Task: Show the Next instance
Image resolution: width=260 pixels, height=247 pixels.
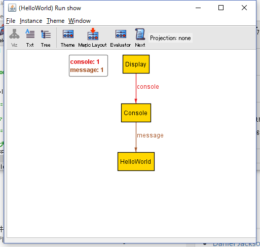Action: tap(140, 38)
